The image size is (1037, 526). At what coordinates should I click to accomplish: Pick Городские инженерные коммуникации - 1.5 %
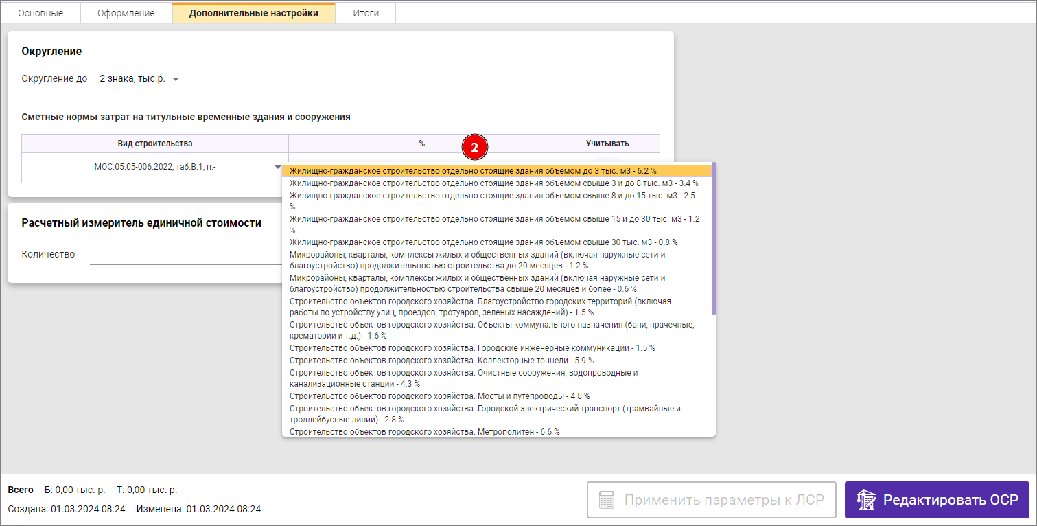click(x=472, y=348)
